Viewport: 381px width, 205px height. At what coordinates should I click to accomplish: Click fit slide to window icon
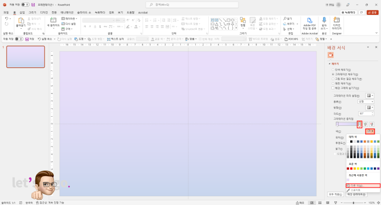[x=378, y=202]
